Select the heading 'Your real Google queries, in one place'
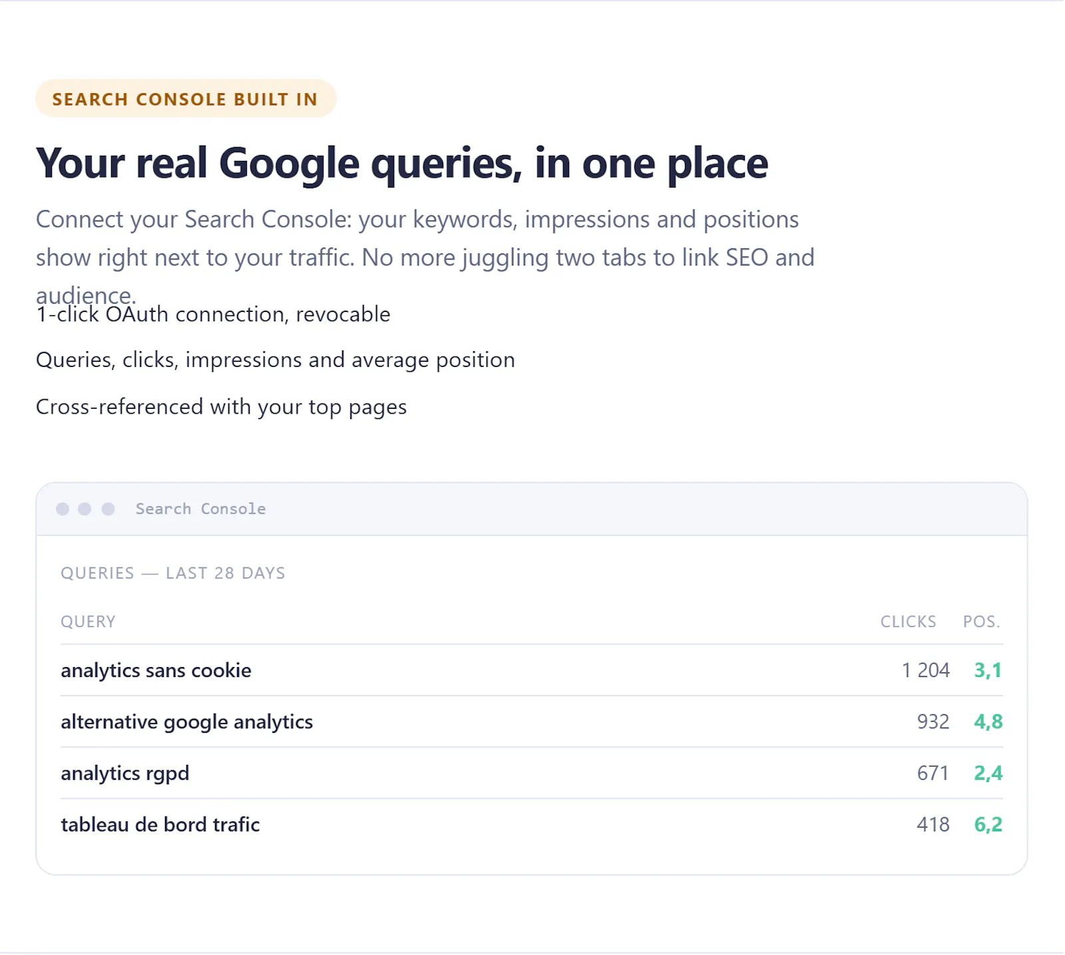Viewport: 1065px width, 955px height. click(402, 164)
